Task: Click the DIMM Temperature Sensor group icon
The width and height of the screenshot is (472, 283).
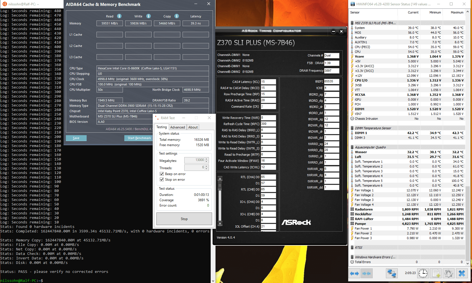Action: click(x=352, y=128)
